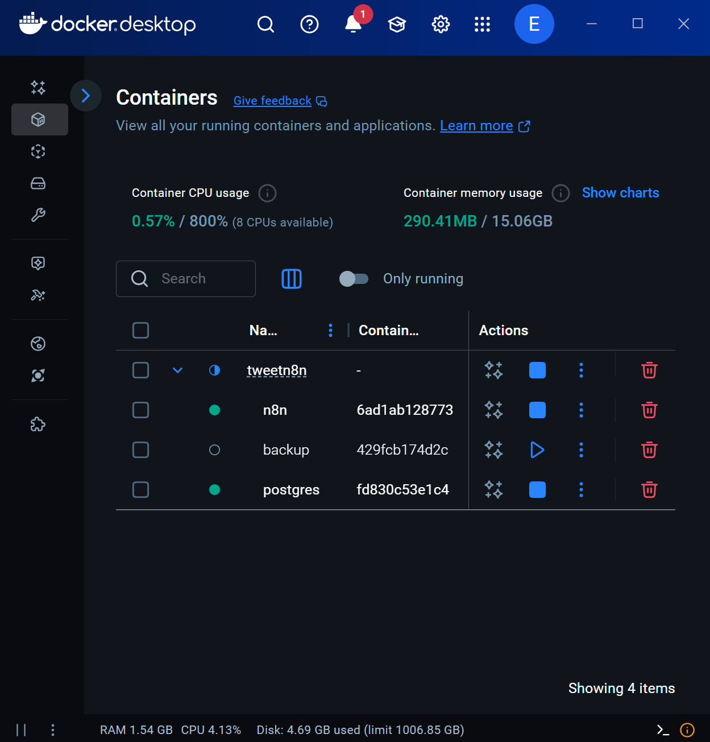This screenshot has height=742, width=710.
Task: Open the Images sidebar icon
Action: pos(38,151)
